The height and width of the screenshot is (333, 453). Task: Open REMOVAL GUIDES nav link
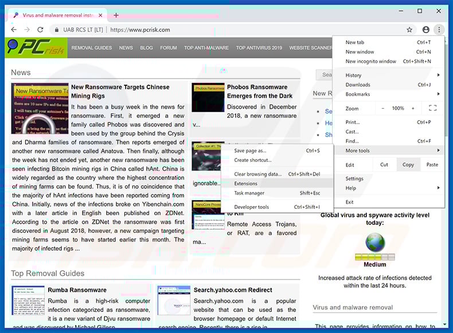point(92,48)
